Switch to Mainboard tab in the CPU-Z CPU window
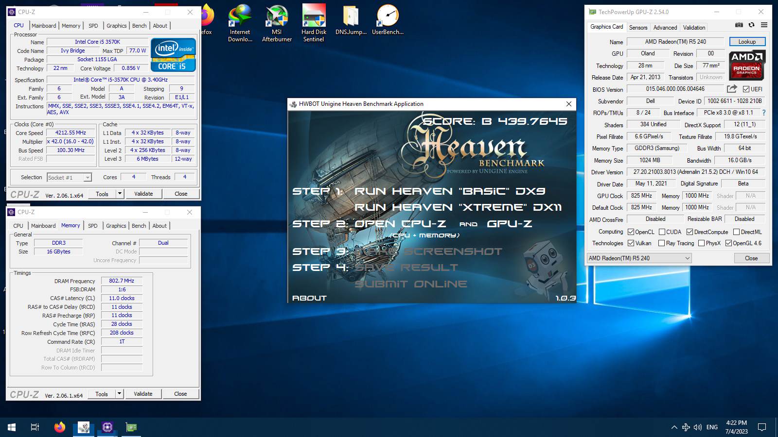Screen dimensions: 778x437 [x=44, y=26]
